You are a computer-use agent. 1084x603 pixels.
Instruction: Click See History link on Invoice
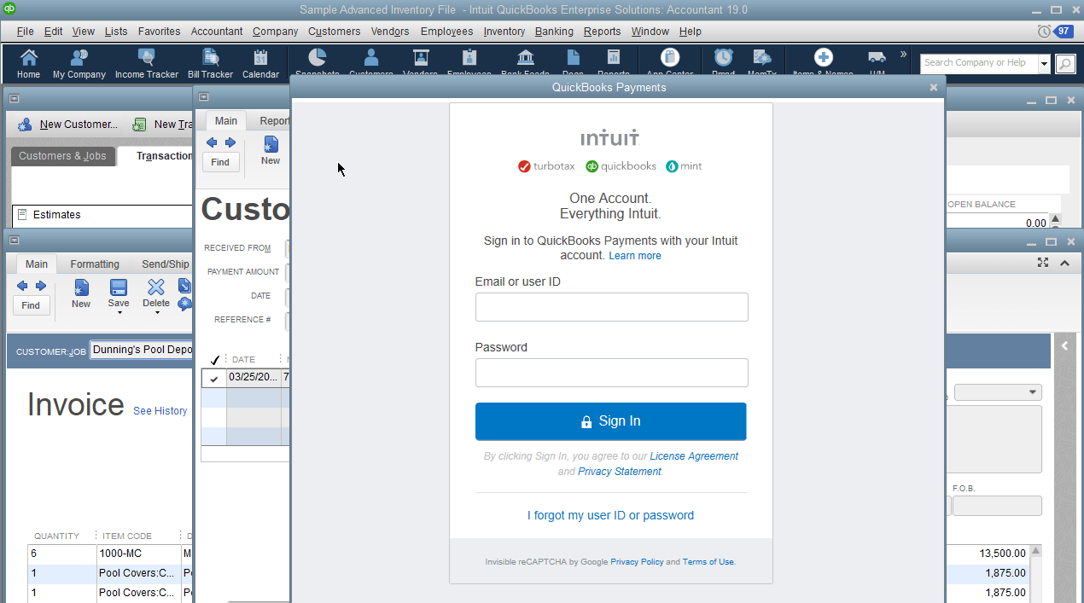point(160,411)
